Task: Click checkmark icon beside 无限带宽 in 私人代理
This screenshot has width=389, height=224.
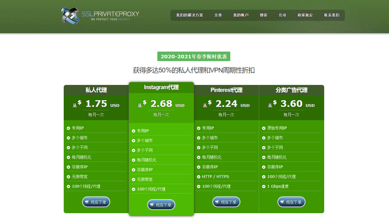Action: 69,177
